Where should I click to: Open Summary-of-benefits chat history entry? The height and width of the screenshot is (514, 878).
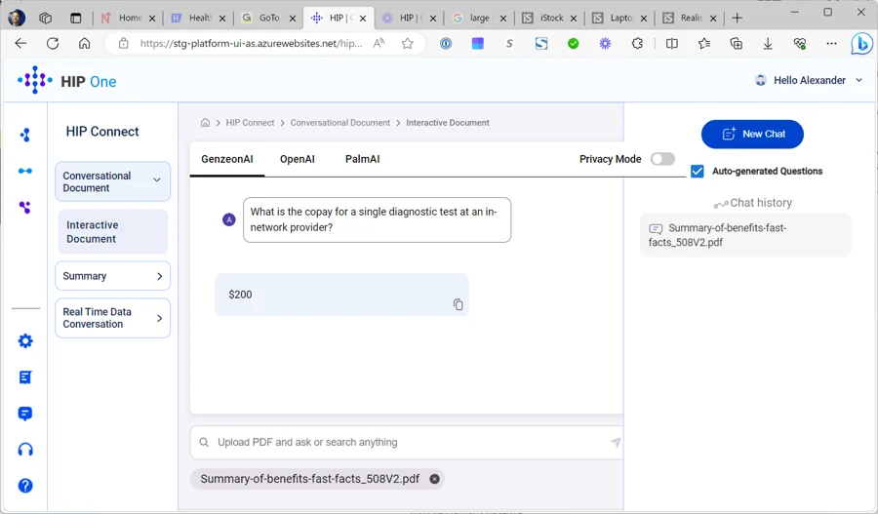(x=745, y=235)
